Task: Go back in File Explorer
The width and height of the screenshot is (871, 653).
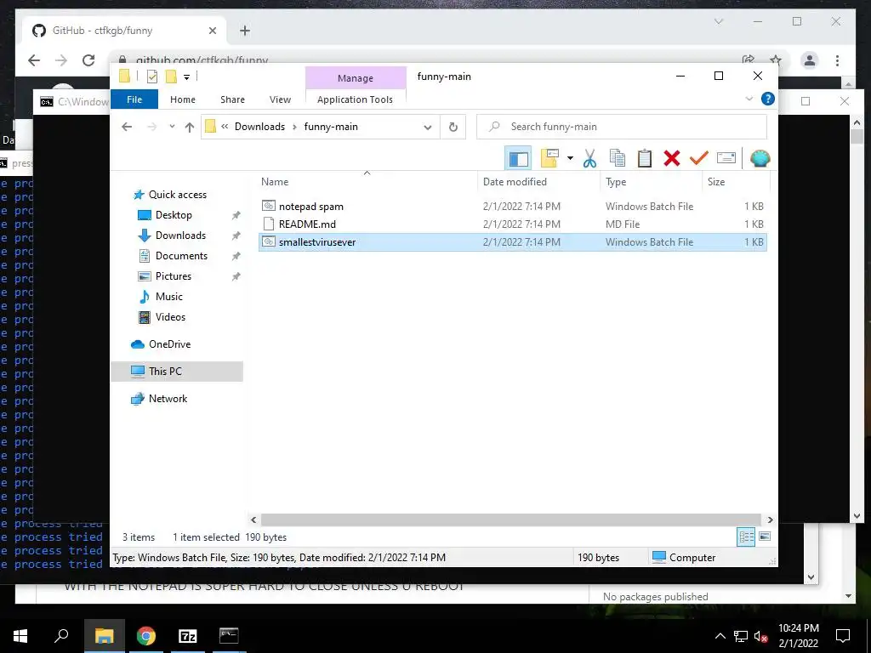Action: tap(127, 127)
